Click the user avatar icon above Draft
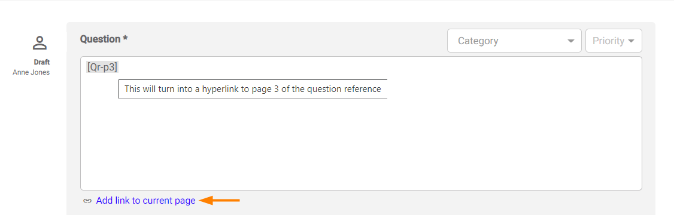 click(40, 43)
